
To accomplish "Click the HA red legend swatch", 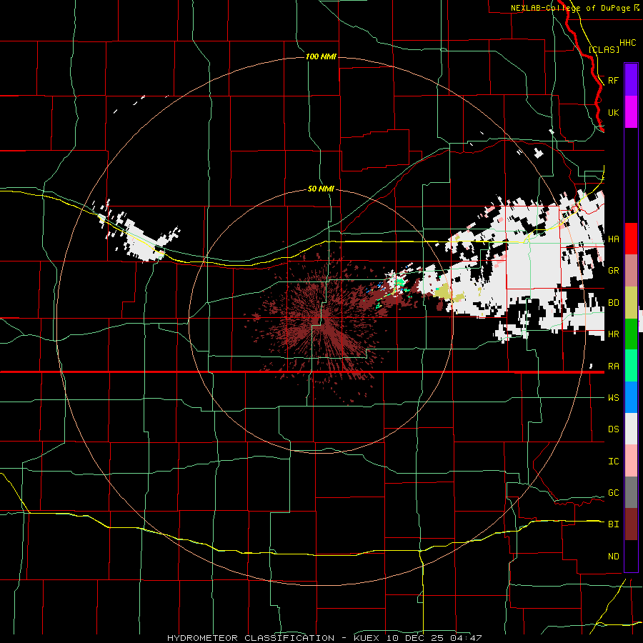I will tap(631, 239).
